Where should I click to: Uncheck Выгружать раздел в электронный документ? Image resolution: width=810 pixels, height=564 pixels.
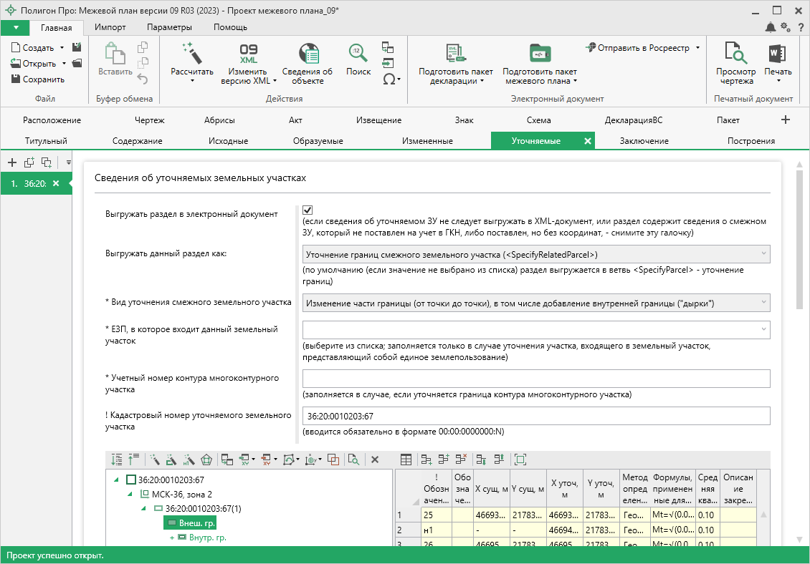(308, 210)
